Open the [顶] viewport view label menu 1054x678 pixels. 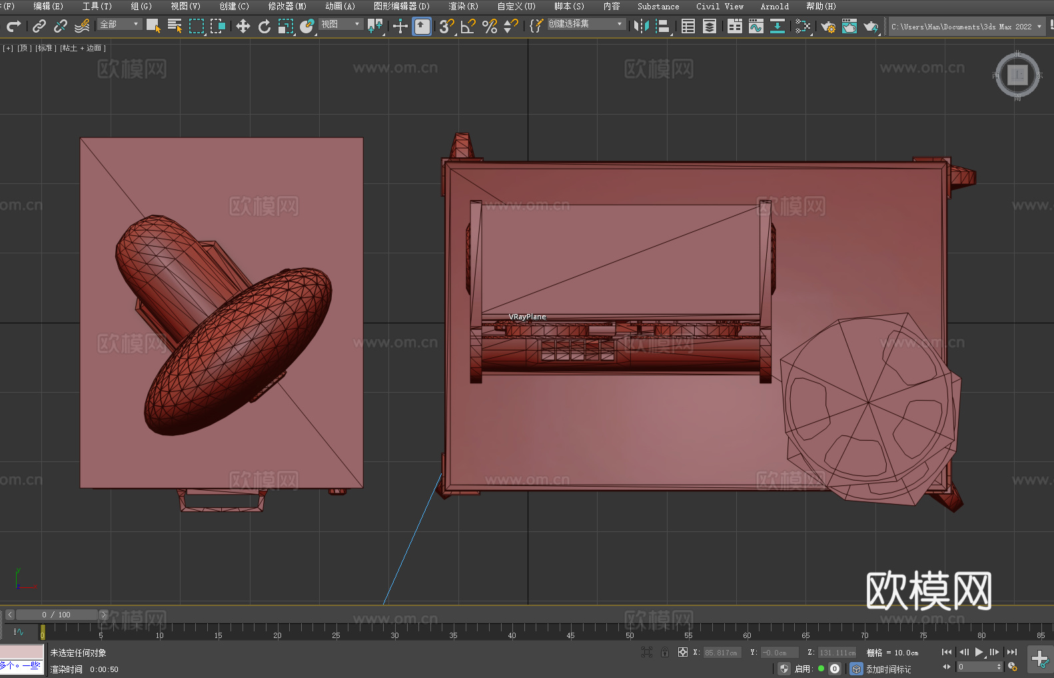point(25,48)
